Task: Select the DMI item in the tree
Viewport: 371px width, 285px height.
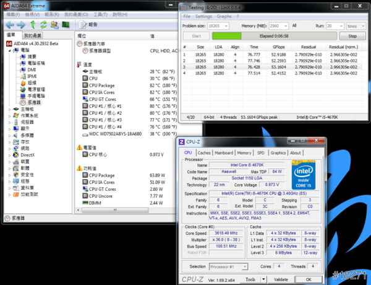Action: click(x=32, y=70)
